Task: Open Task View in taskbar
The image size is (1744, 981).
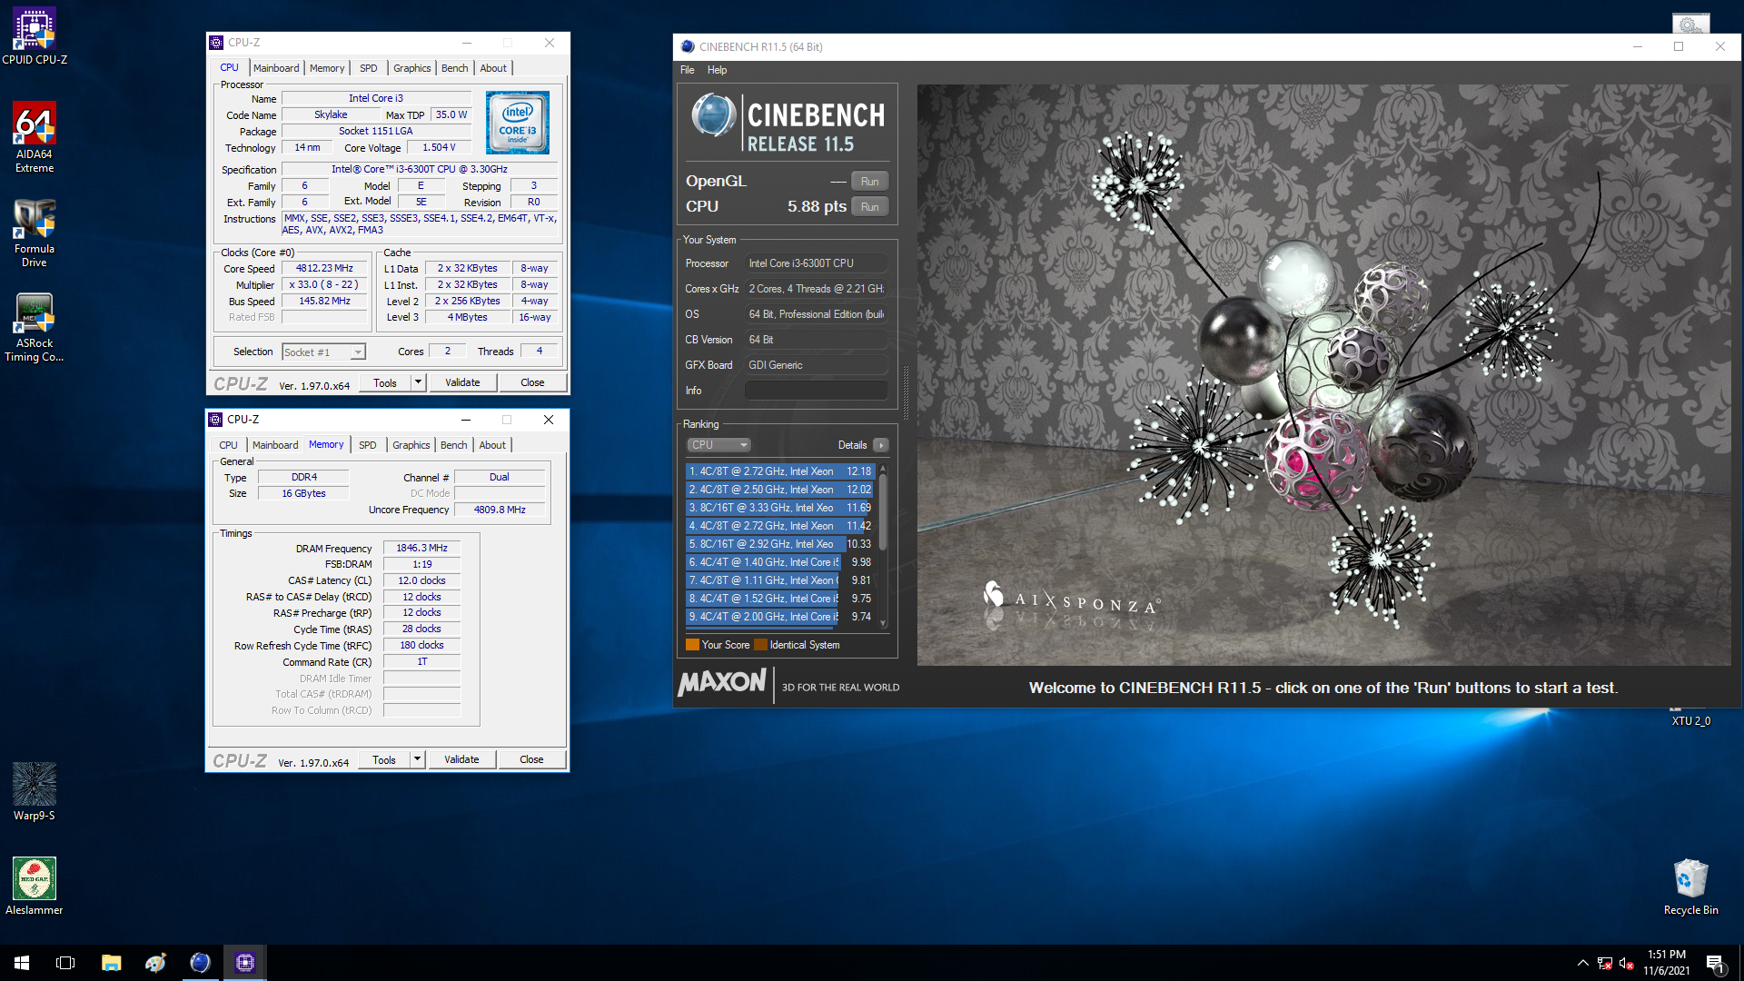Action: (65, 963)
